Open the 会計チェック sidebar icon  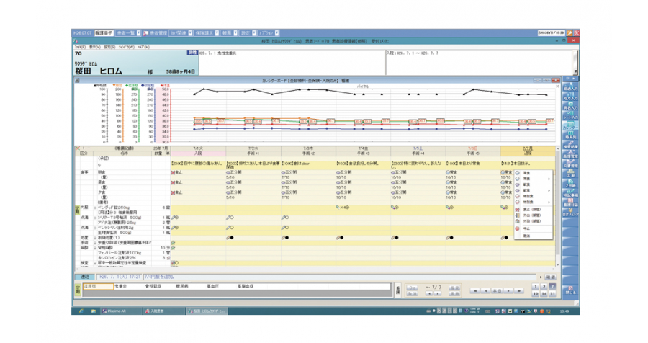[570, 213]
